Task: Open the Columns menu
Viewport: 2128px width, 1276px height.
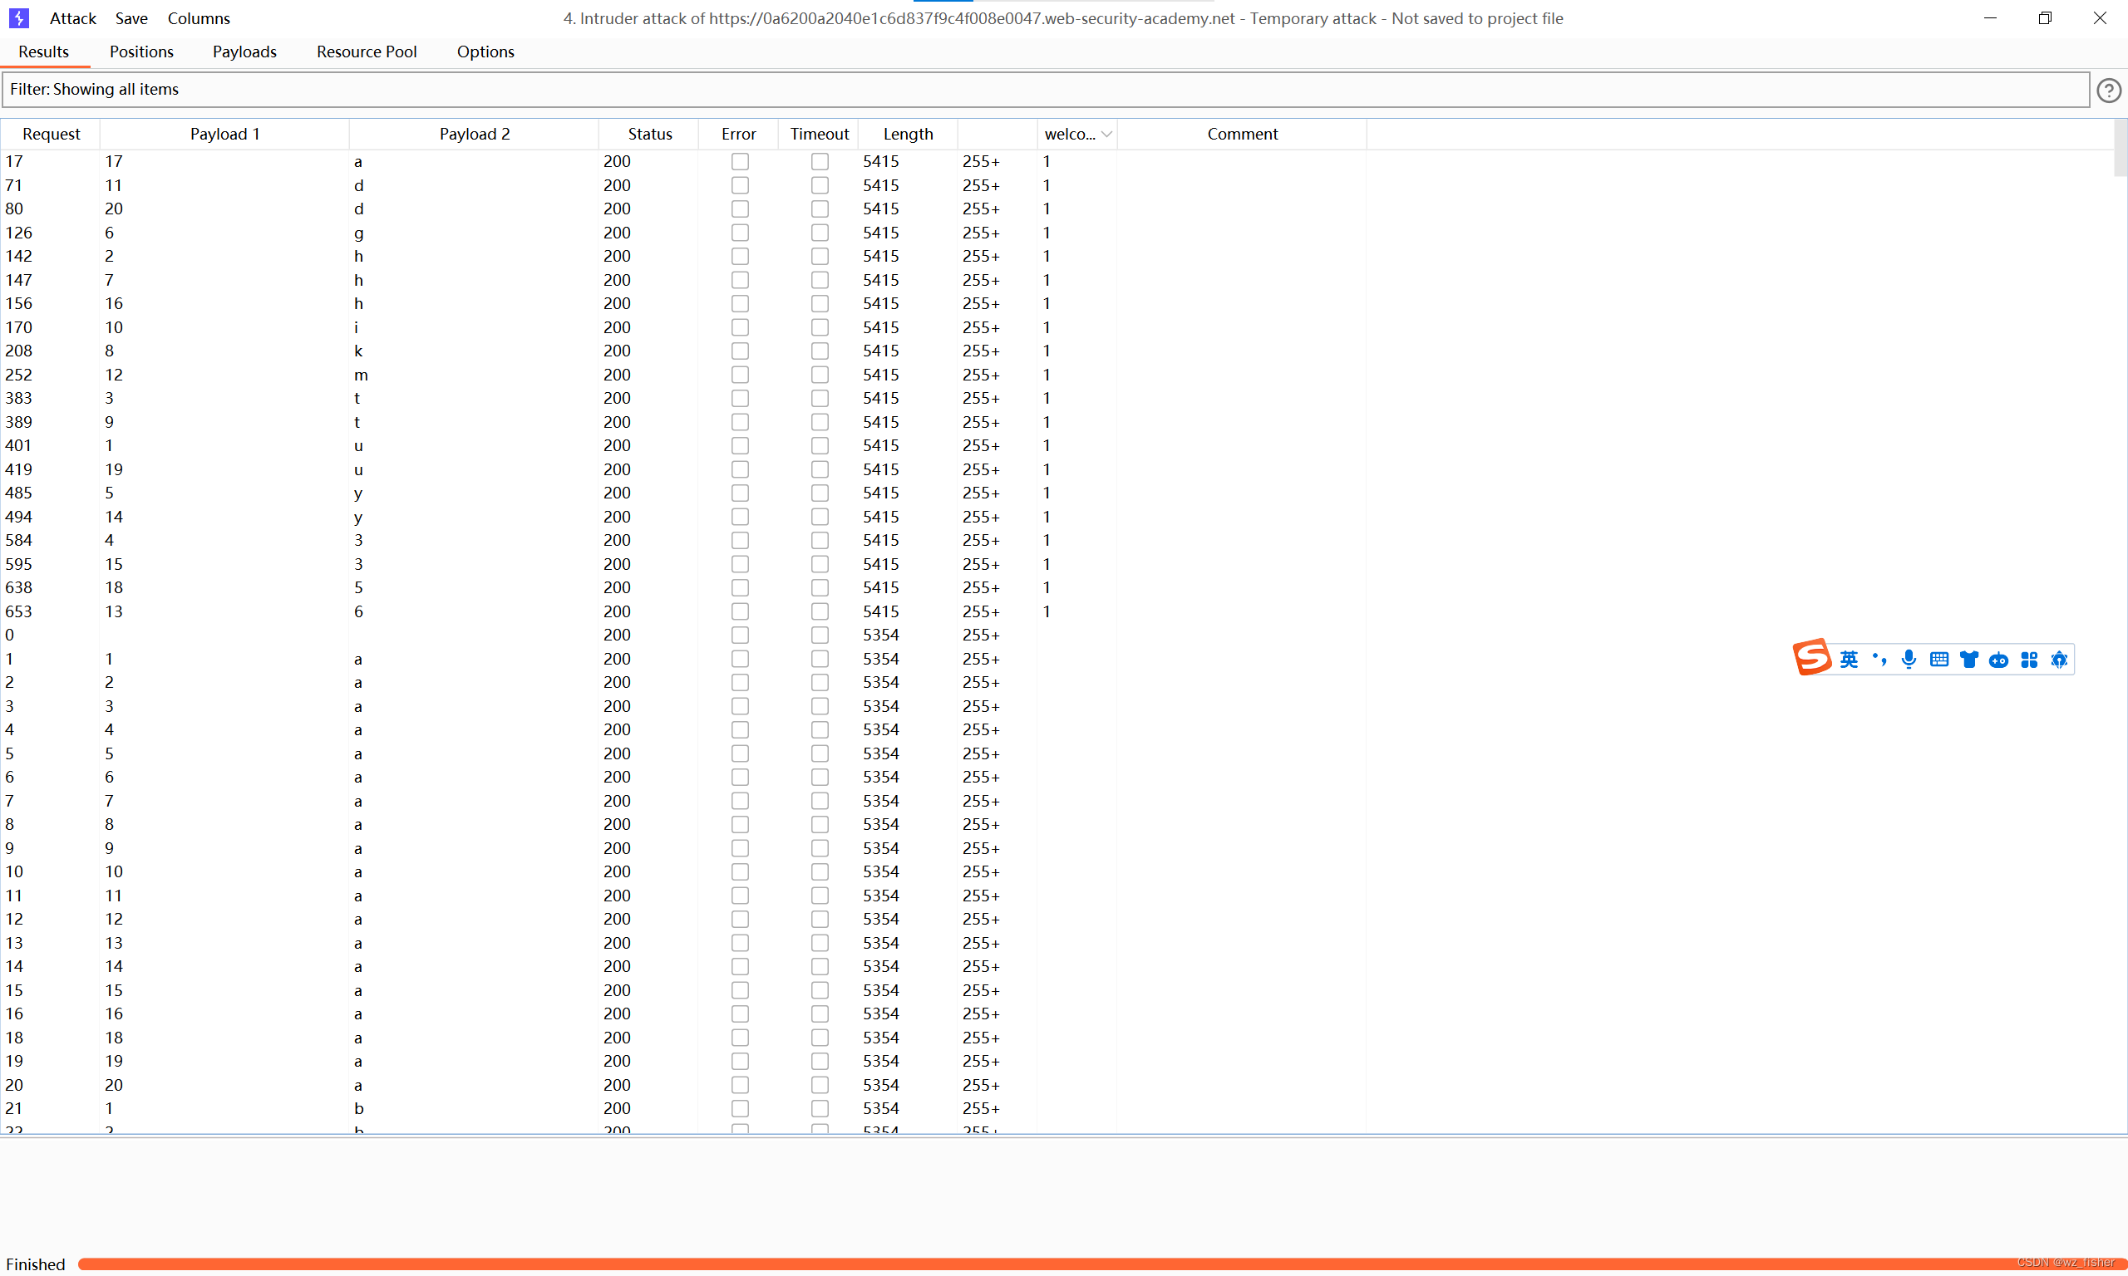Action: pos(199,17)
